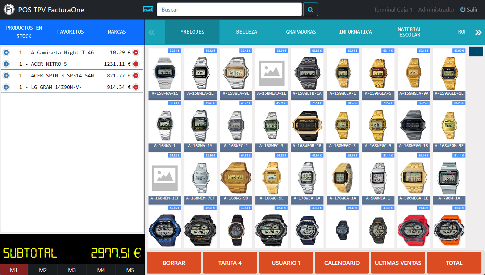485x275 pixels.
Task: Add the A-168WG-9B gold watch
Action: 236,179
